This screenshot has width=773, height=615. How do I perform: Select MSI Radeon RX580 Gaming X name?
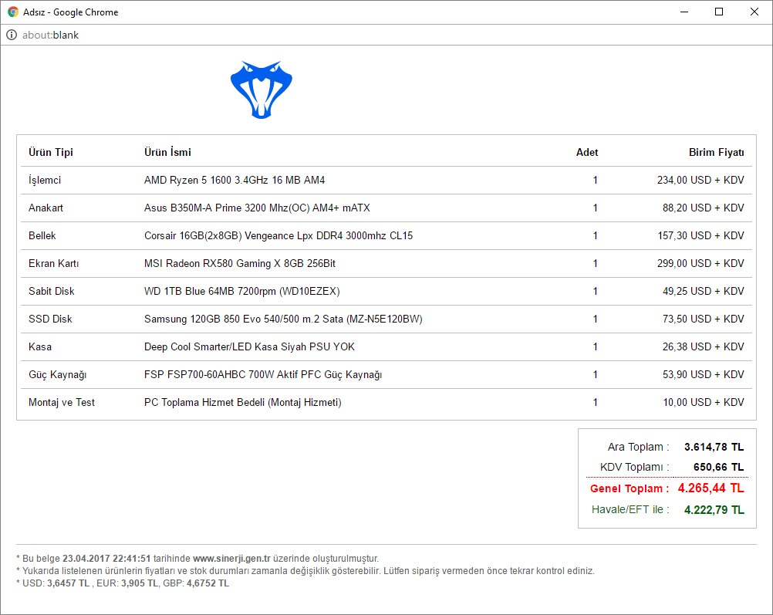pyautogui.click(x=240, y=263)
